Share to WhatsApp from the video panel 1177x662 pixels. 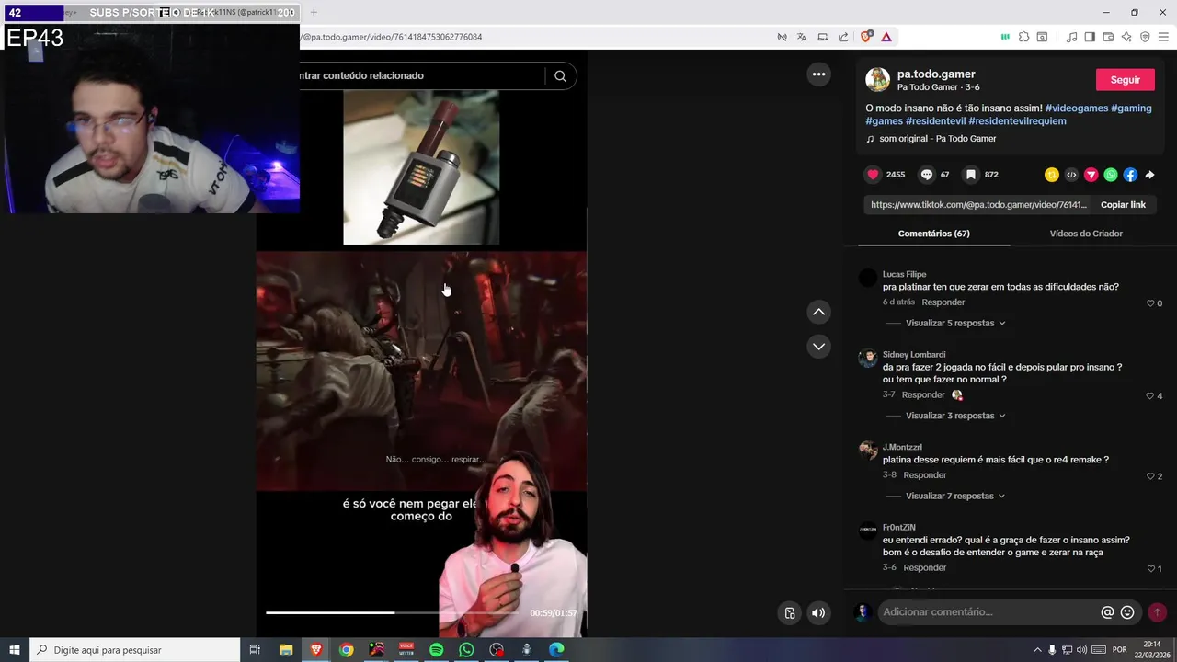[x=1111, y=175]
